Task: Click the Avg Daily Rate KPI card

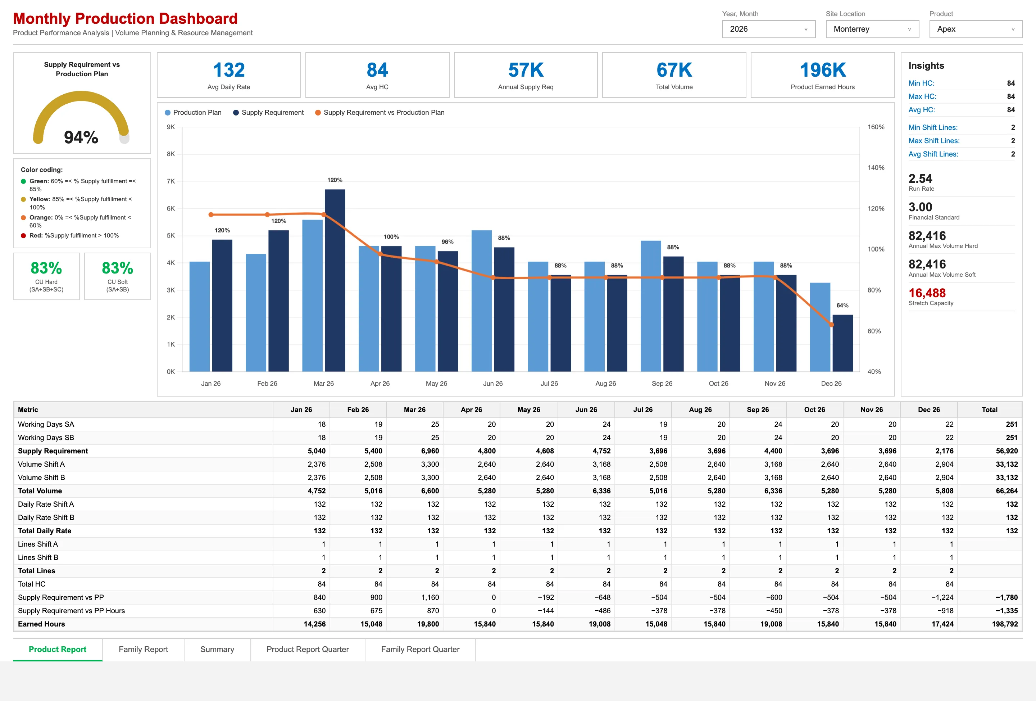Action: [x=229, y=75]
